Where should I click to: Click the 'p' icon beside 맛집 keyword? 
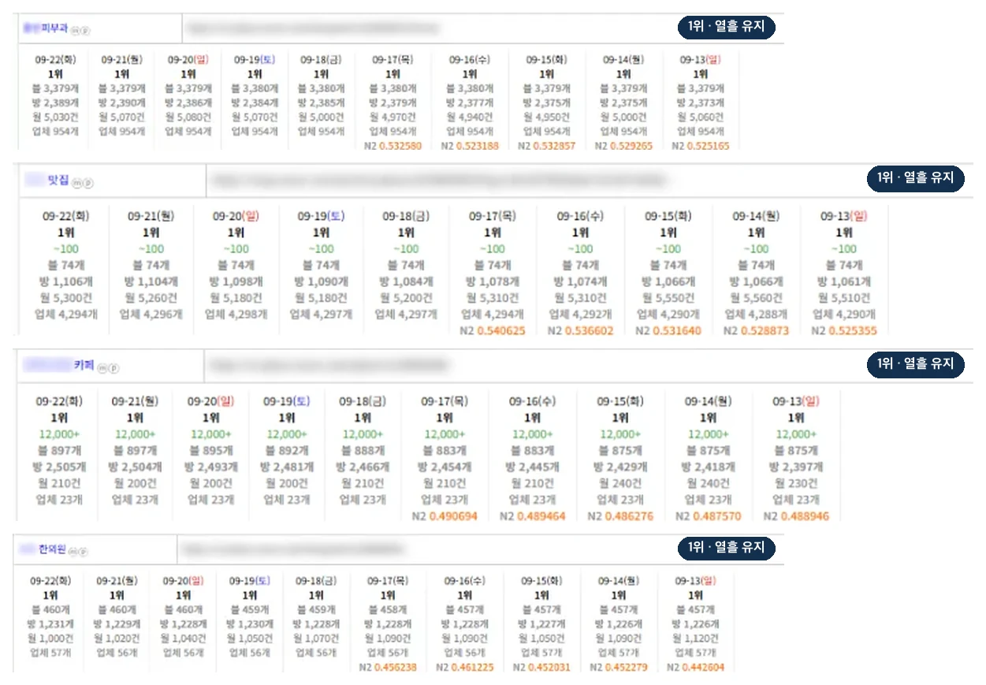87,183
